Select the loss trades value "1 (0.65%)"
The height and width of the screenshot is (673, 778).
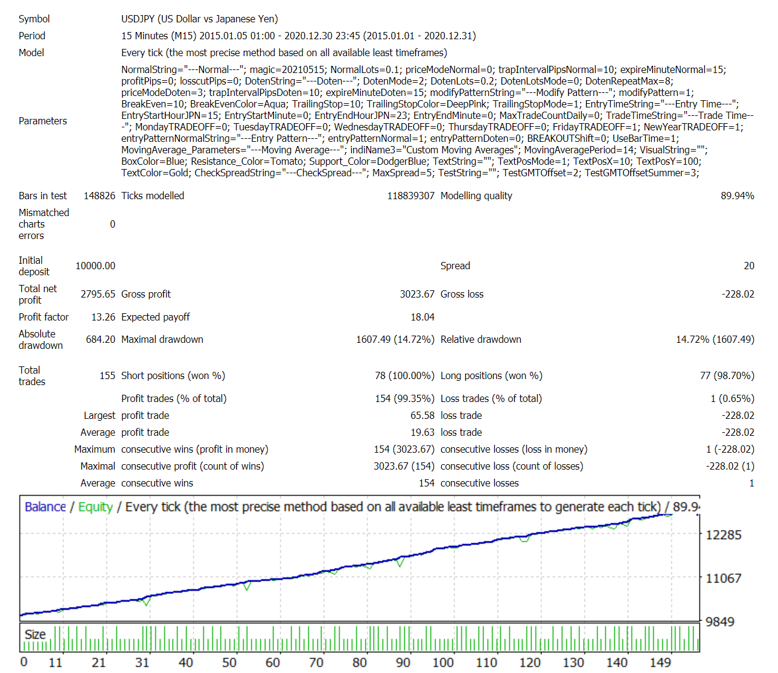733,399
